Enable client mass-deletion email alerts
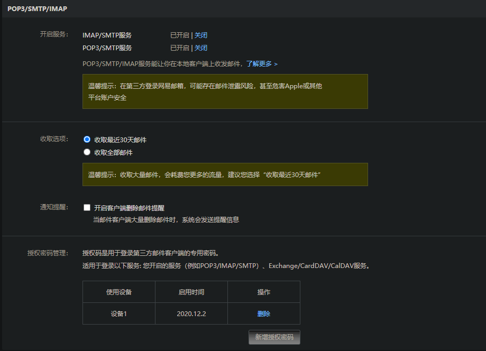This screenshot has height=351, width=486. tap(87, 207)
